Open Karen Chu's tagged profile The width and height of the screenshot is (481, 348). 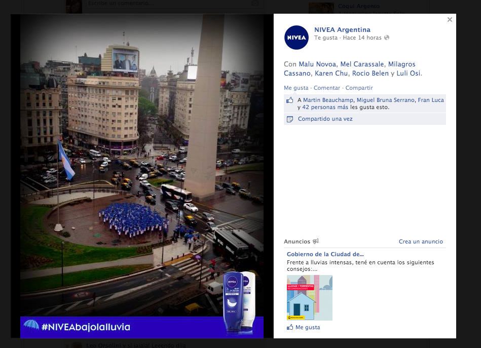click(331, 74)
